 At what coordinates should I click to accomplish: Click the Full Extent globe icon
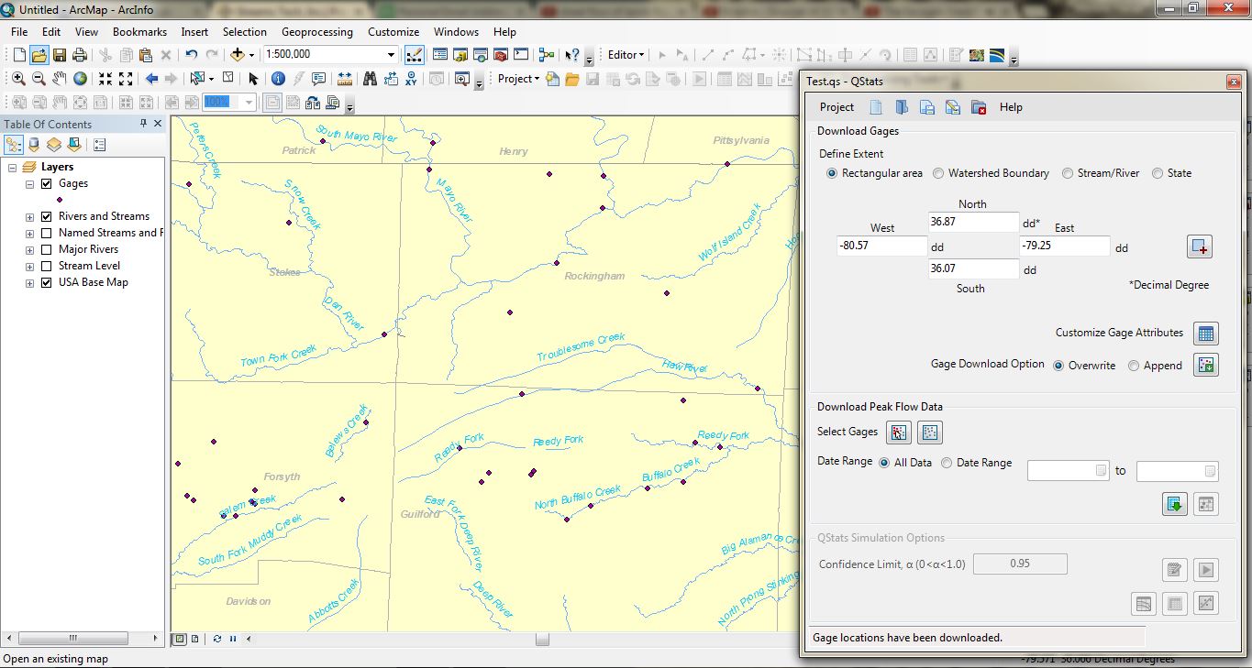tap(81, 79)
